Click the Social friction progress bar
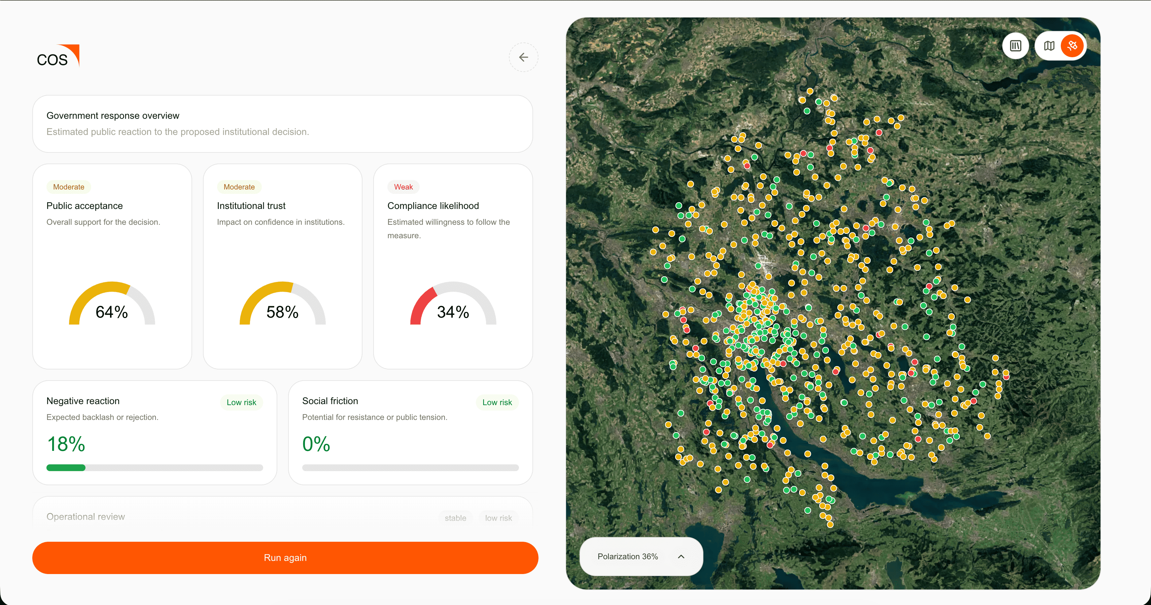The image size is (1151, 605). click(x=410, y=468)
